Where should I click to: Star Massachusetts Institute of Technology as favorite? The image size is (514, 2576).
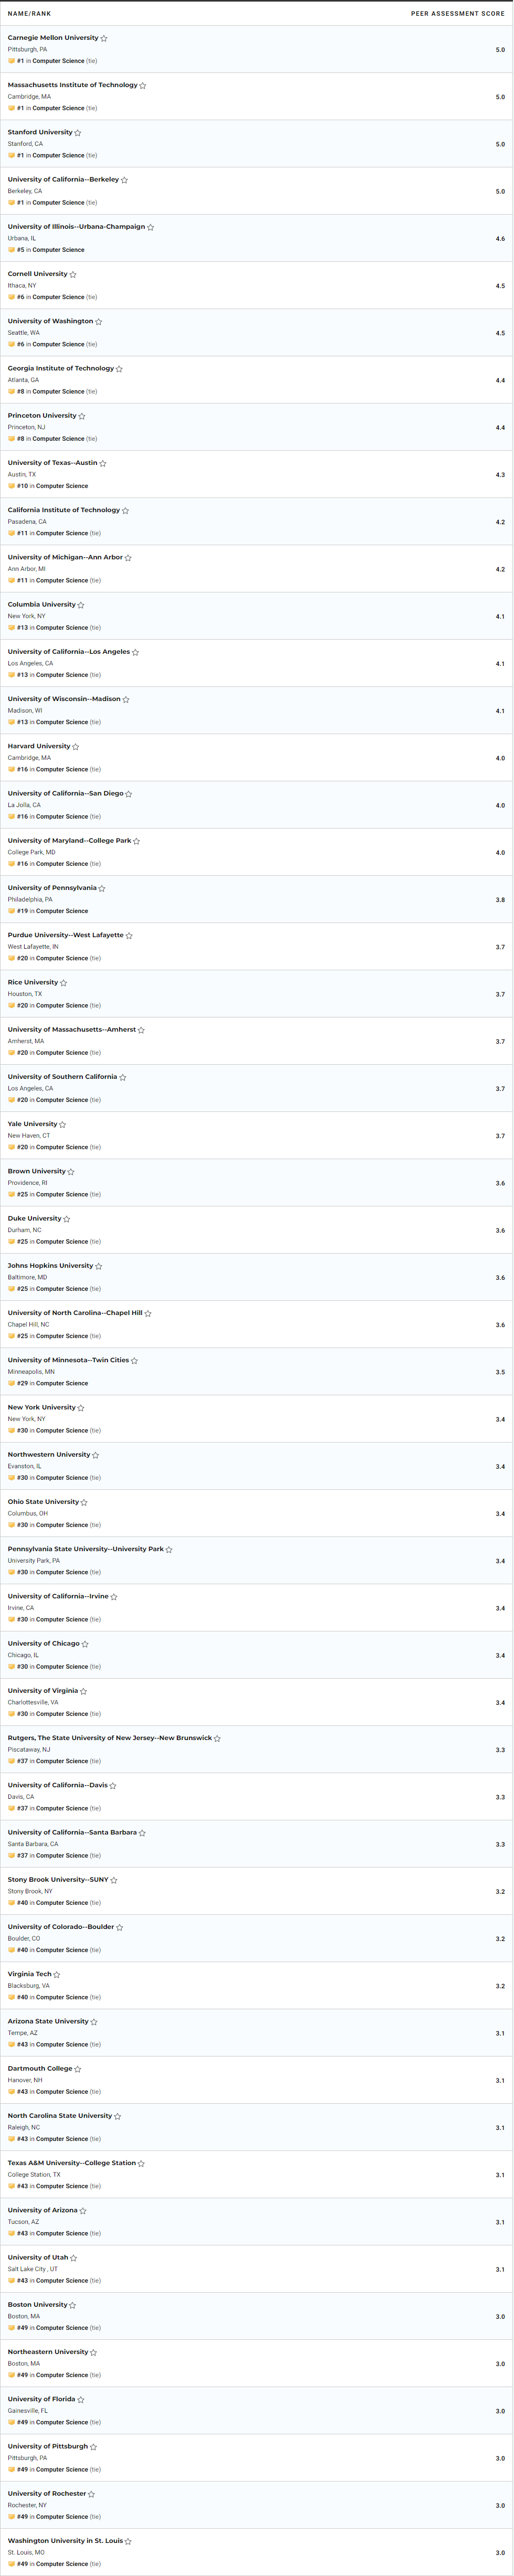[143, 85]
